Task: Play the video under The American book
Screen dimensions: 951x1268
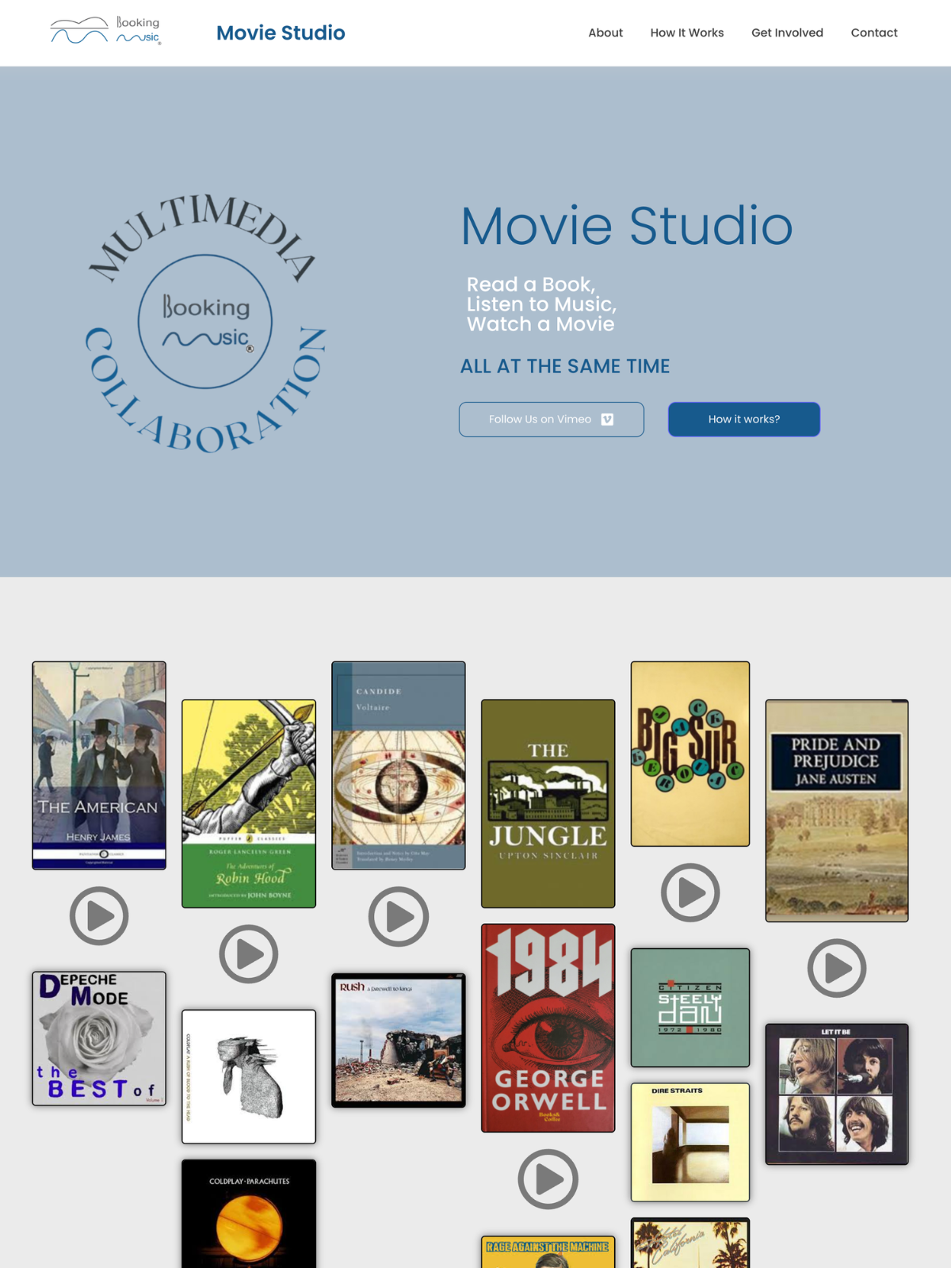Action: (x=99, y=916)
